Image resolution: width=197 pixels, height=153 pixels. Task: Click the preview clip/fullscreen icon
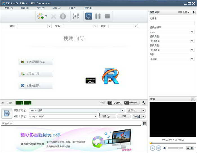pos(188,148)
